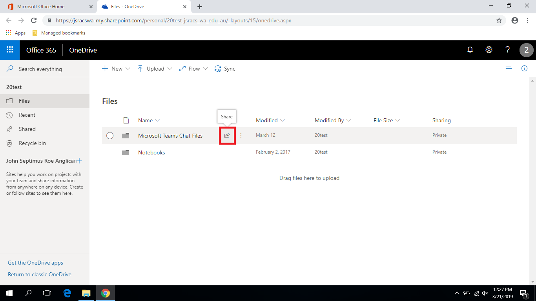Go back in Chrome
This screenshot has height=301, width=536.
click(x=9, y=20)
